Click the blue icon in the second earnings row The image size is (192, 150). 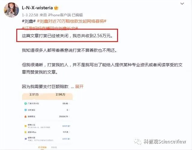point(25,110)
